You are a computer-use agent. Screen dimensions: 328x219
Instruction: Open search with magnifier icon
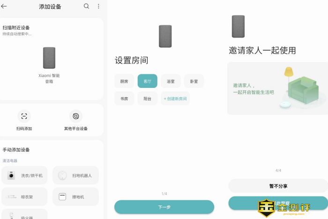tap(86, 7)
